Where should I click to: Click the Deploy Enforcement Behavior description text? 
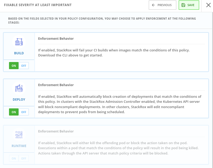tap(120, 104)
